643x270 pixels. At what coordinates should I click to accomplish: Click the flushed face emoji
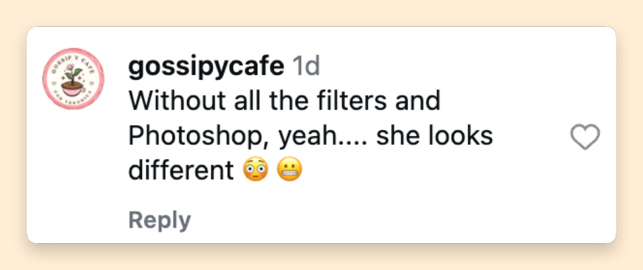255,170
